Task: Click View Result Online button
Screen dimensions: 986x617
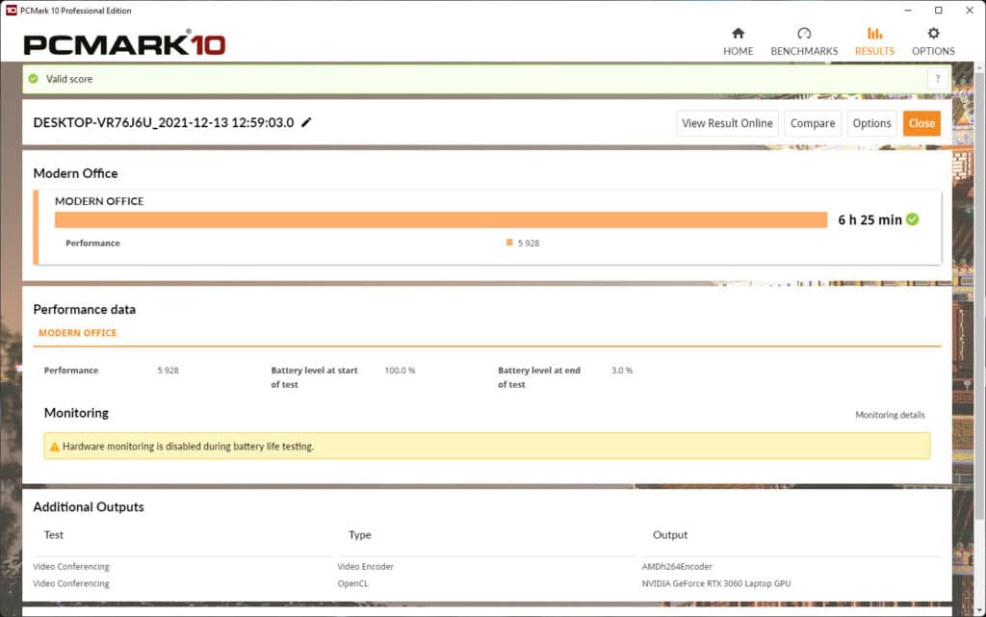Action: click(x=728, y=123)
